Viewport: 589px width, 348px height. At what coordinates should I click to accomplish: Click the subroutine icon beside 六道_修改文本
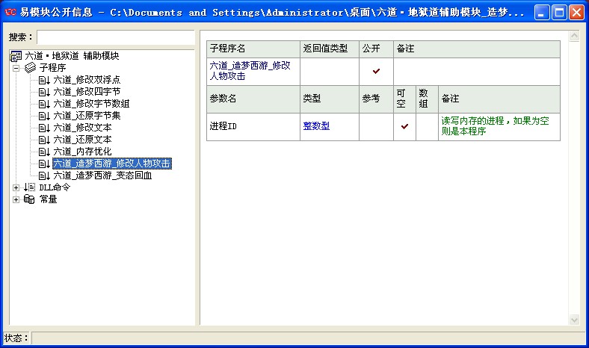(44, 128)
